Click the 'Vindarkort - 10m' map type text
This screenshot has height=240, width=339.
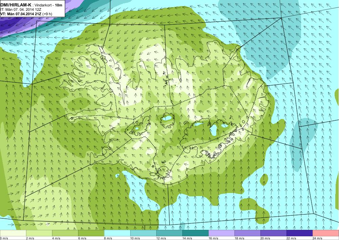(x=48, y=5)
